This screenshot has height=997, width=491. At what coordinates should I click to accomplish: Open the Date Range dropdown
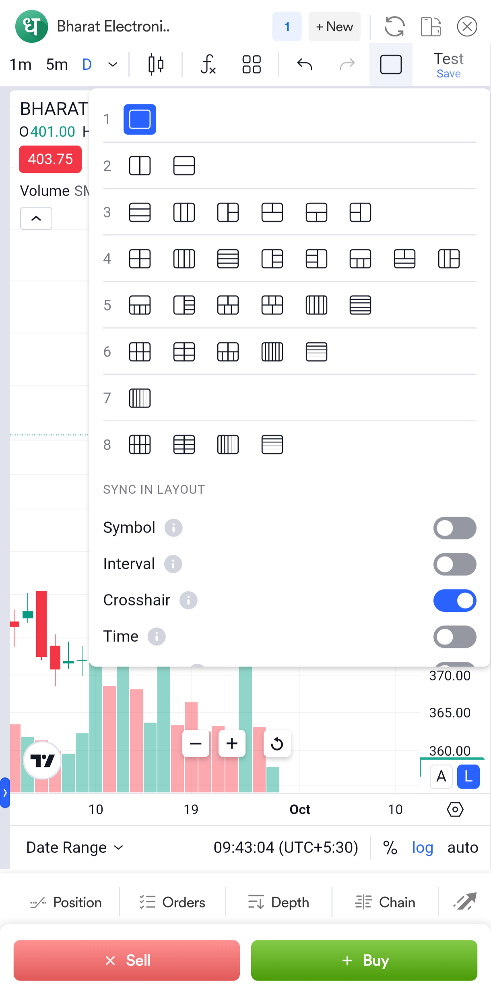coord(75,847)
